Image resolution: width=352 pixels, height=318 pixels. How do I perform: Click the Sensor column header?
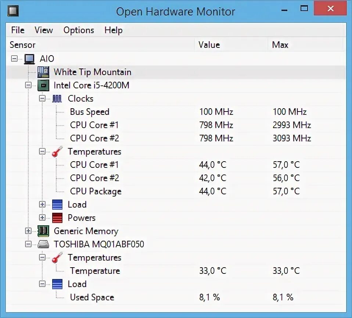click(x=100, y=45)
